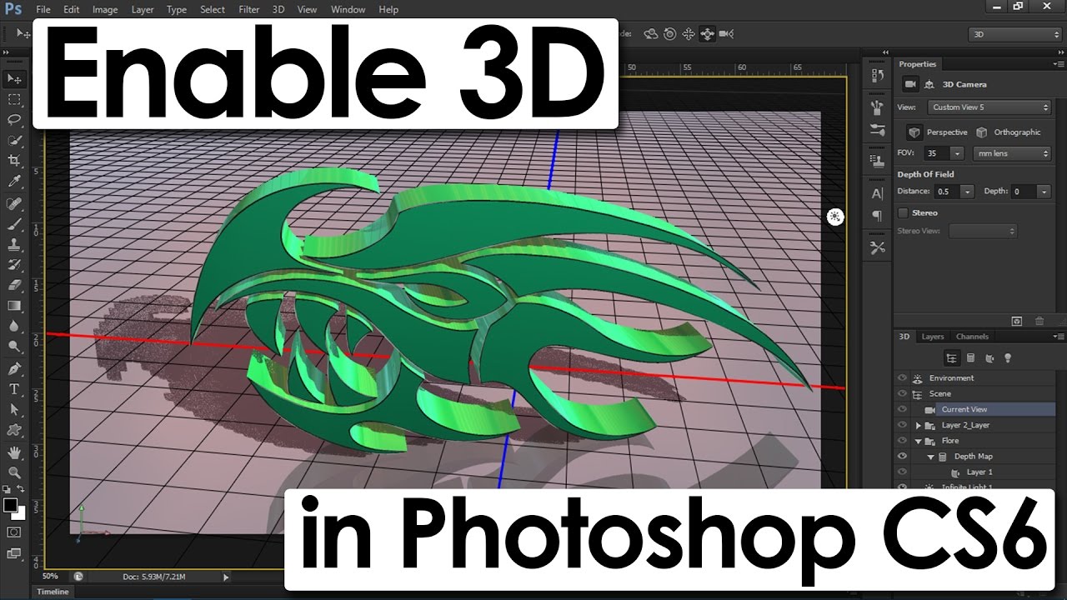Hide the Layer 2_Layer mesh

902,425
